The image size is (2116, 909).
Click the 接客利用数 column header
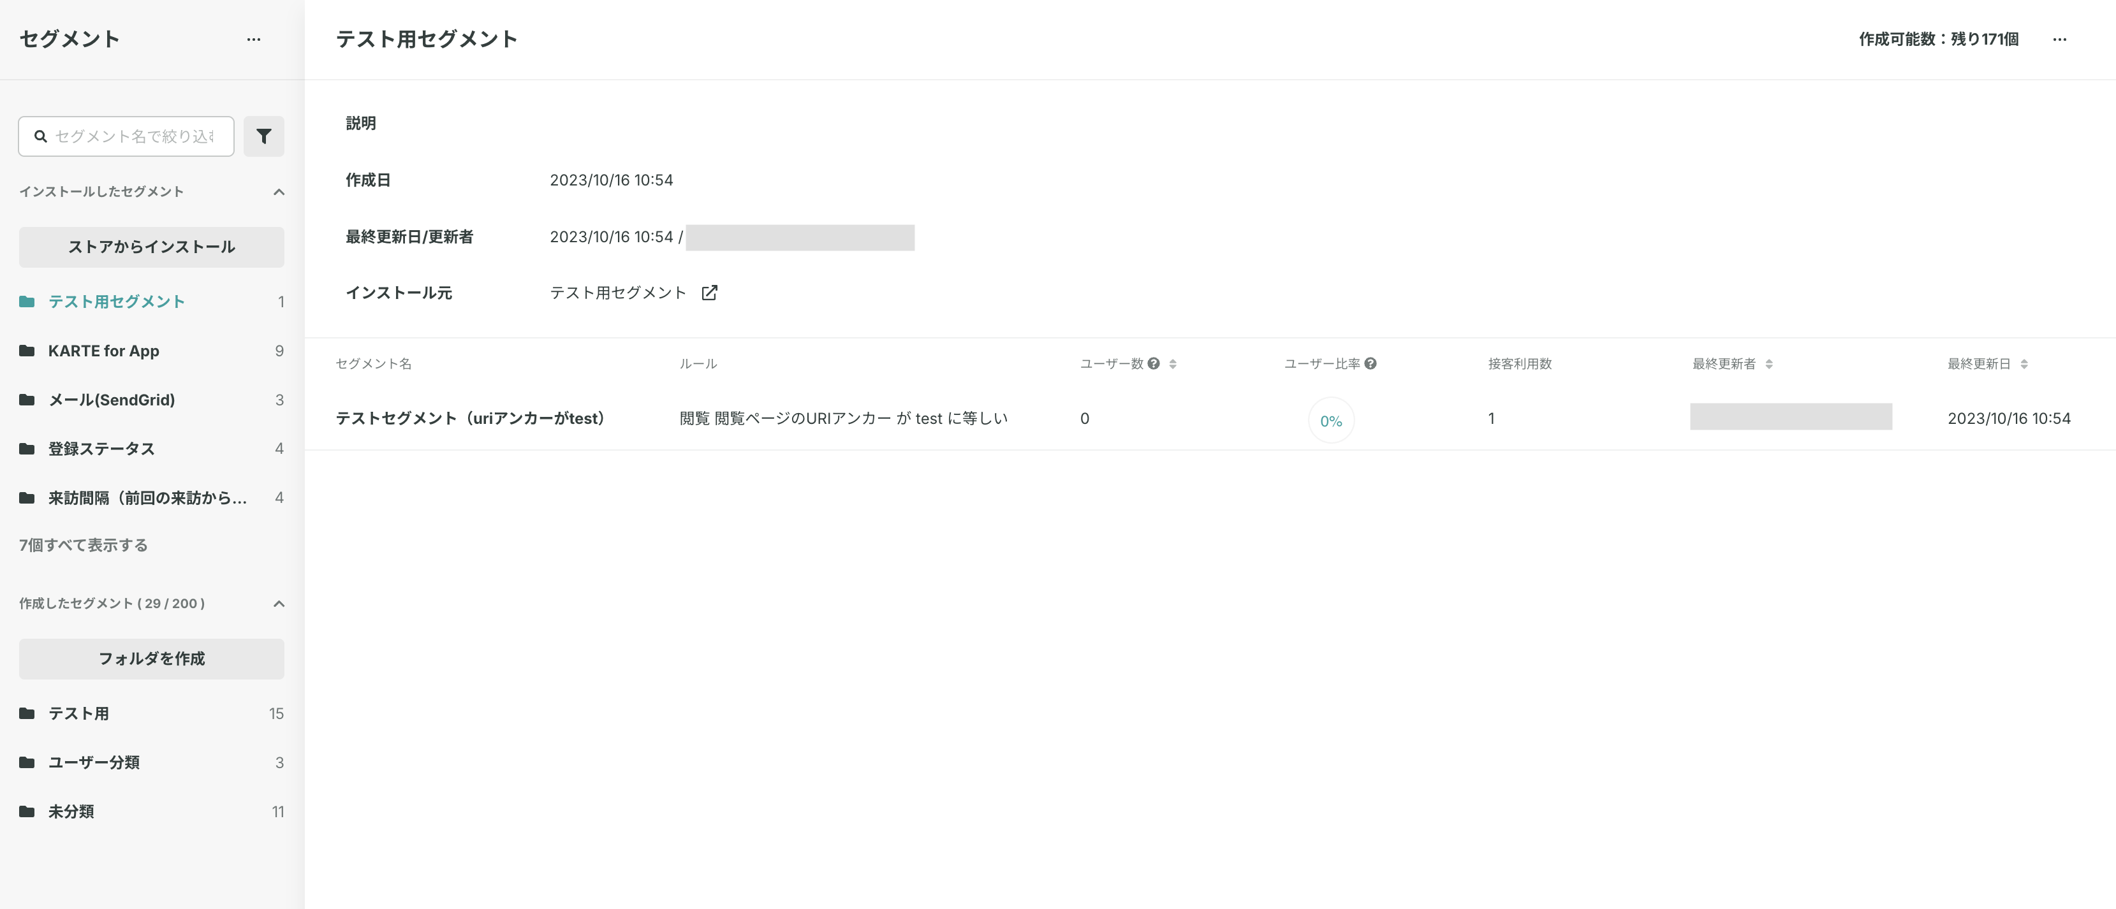point(1520,364)
